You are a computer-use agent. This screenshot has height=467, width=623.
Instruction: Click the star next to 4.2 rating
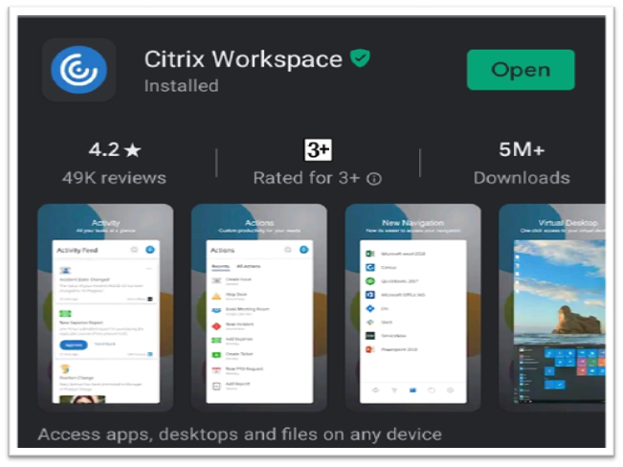click(x=133, y=150)
